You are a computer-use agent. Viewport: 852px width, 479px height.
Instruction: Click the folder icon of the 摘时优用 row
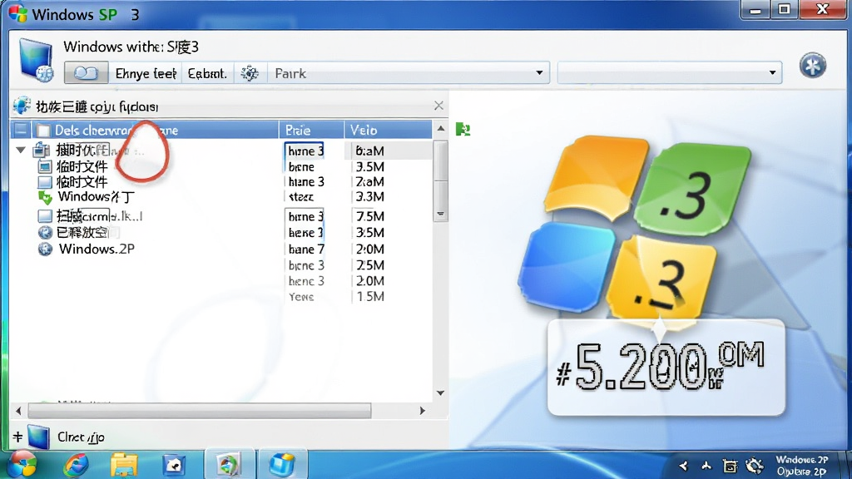pyautogui.click(x=42, y=150)
